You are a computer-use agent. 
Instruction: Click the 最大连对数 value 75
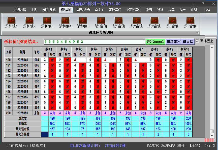[83, 129]
